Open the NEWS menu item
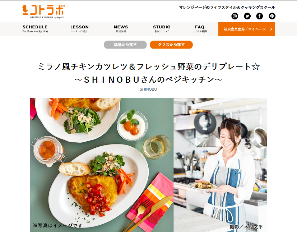The width and height of the screenshot is (297, 234). pyautogui.click(x=121, y=29)
